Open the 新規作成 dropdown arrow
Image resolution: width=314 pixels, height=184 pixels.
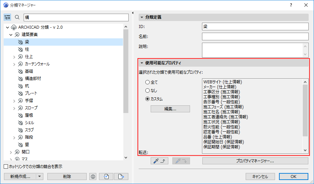point(40,177)
